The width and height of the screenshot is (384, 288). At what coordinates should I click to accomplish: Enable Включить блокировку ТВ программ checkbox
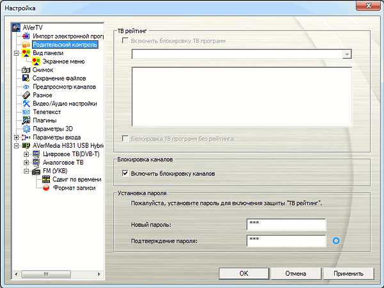click(125, 41)
